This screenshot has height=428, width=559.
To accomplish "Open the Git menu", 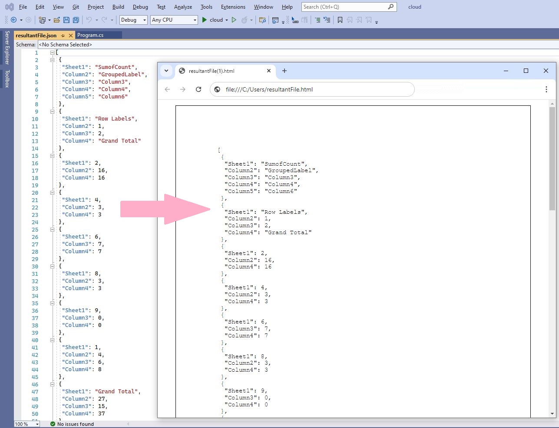I will (x=76, y=7).
